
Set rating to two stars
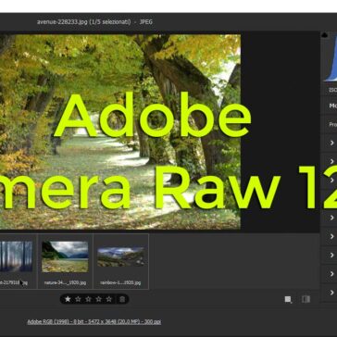click(x=78, y=299)
